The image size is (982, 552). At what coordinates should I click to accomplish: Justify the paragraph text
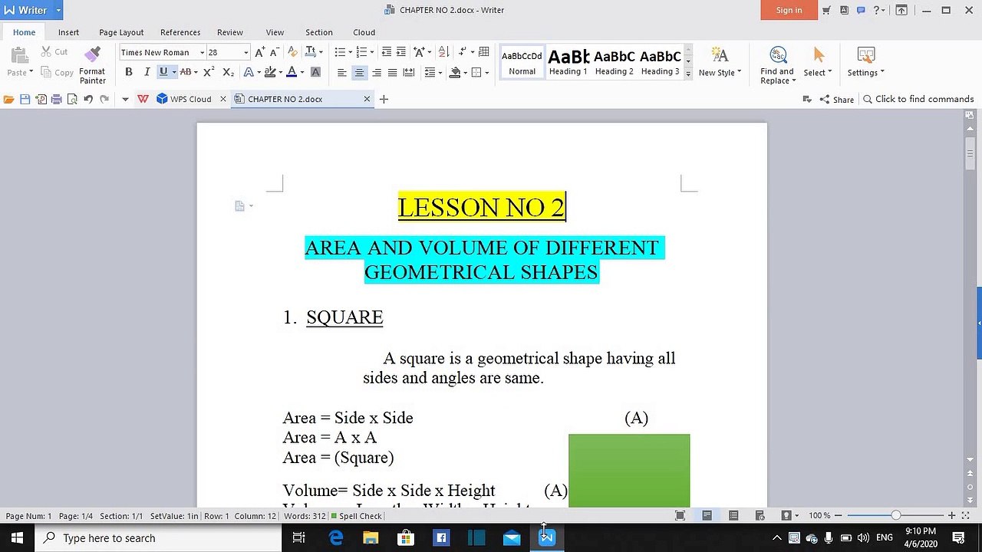point(392,72)
